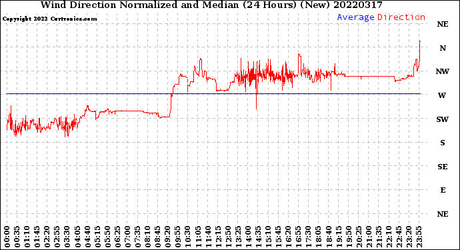460x250 pixels.
Task: Click the 23:55 time axis label
Action: tap(419, 237)
